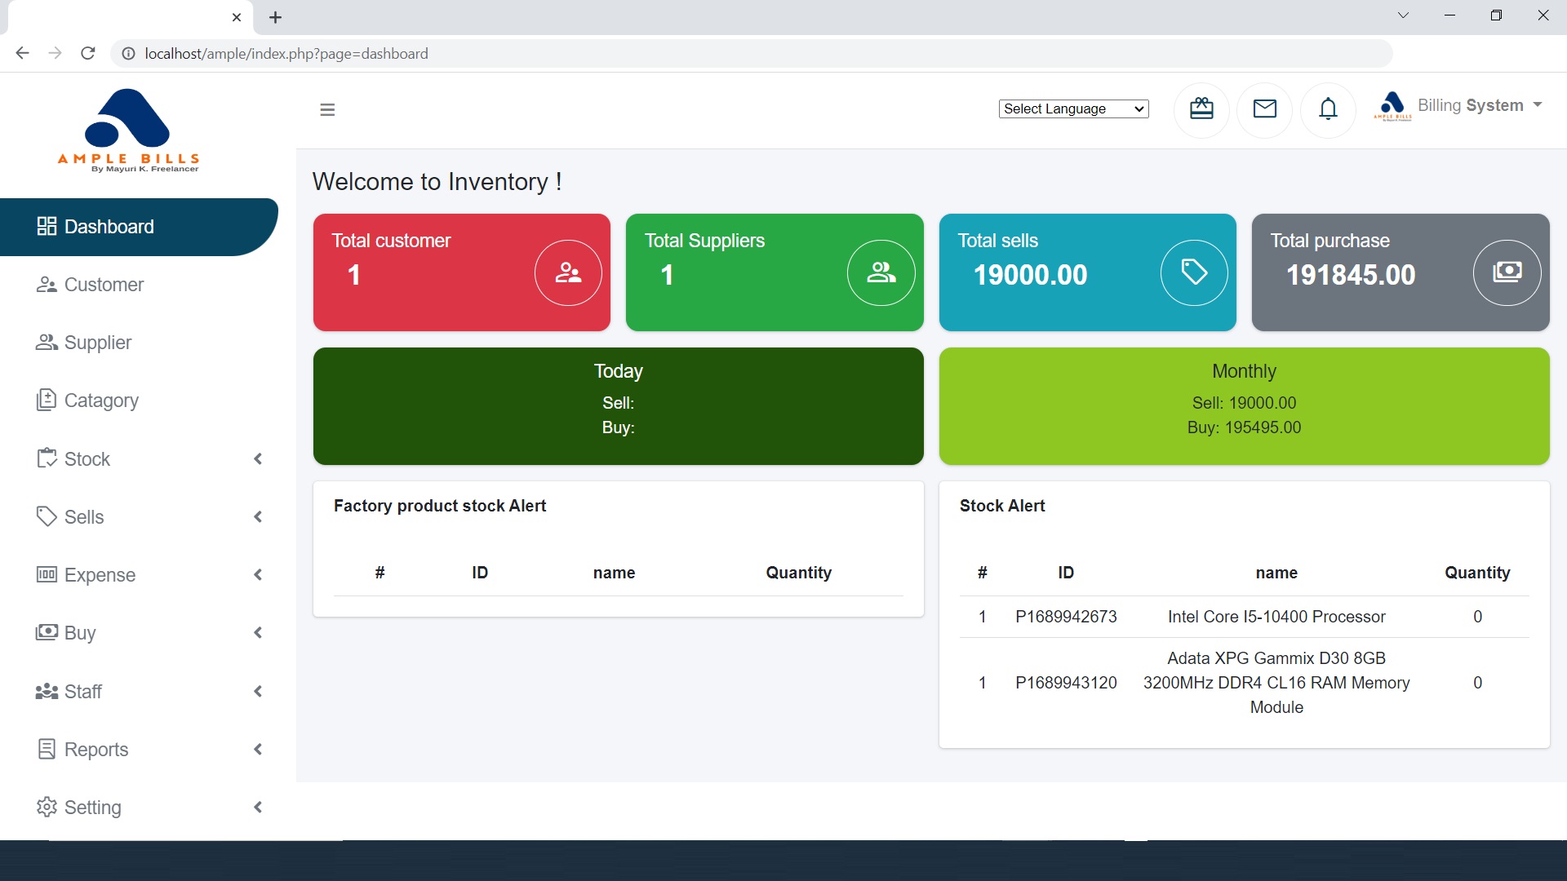Click the Customer icon in sidebar
This screenshot has width=1567, height=881.
[x=47, y=284]
